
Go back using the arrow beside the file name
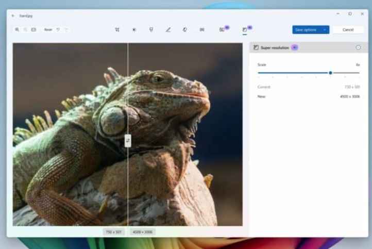pyautogui.click(x=13, y=15)
